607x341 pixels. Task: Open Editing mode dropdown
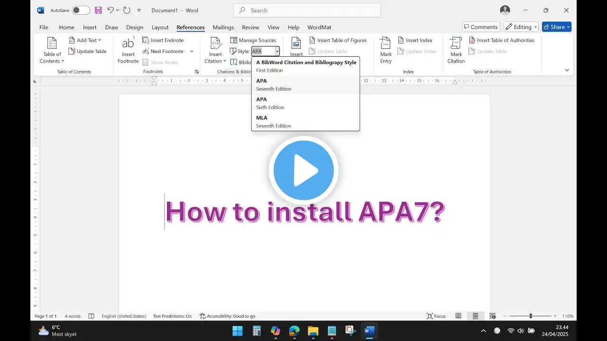coord(521,27)
